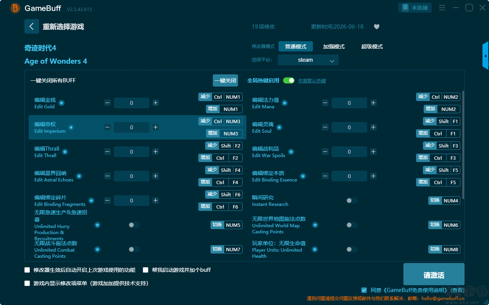
Task: Uncheck GameBuff disclaimer agreement checkbox
Action: (364, 290)
